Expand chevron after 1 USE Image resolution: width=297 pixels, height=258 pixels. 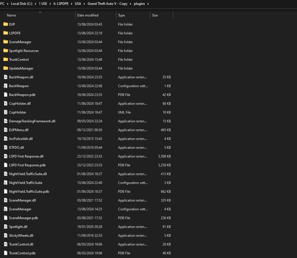pyautogui.click(x=50, y=4)
